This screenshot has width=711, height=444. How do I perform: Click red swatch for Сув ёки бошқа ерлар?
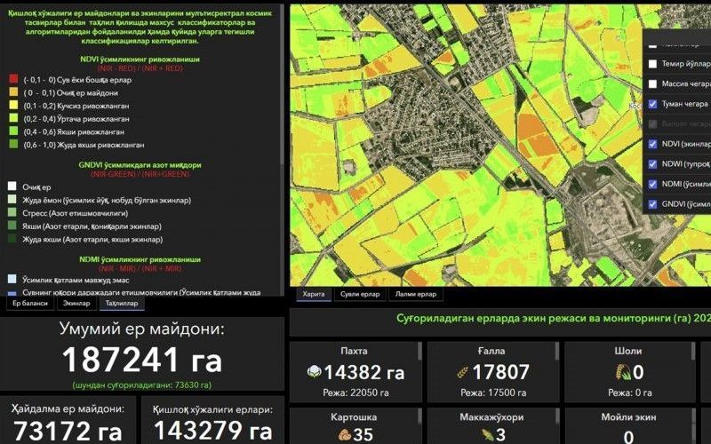(x=13, y=79)
